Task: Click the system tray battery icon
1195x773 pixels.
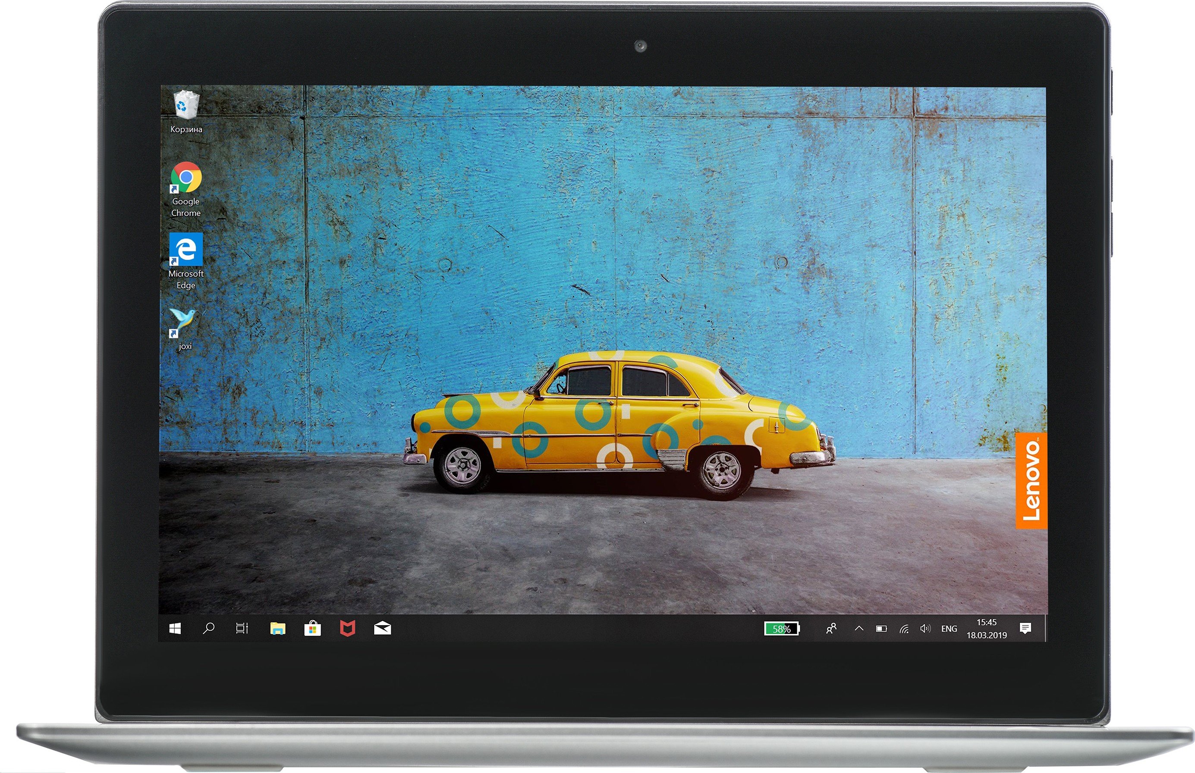Action: pos(881,629)
